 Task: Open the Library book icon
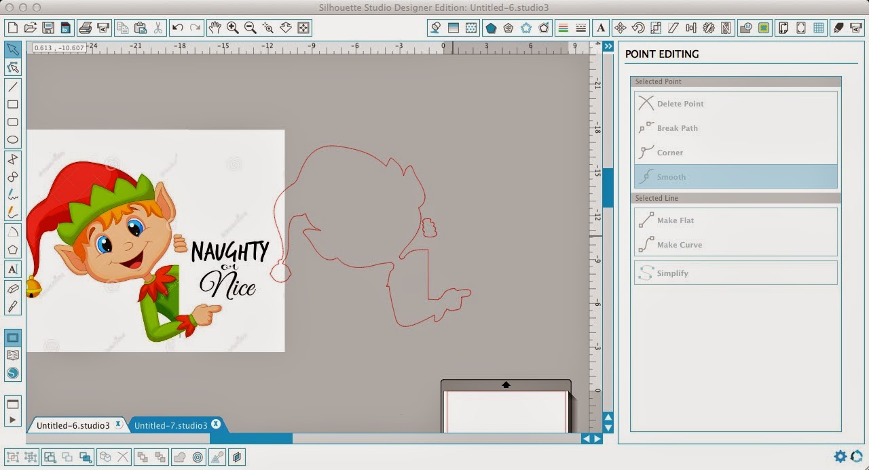[12, 355]
